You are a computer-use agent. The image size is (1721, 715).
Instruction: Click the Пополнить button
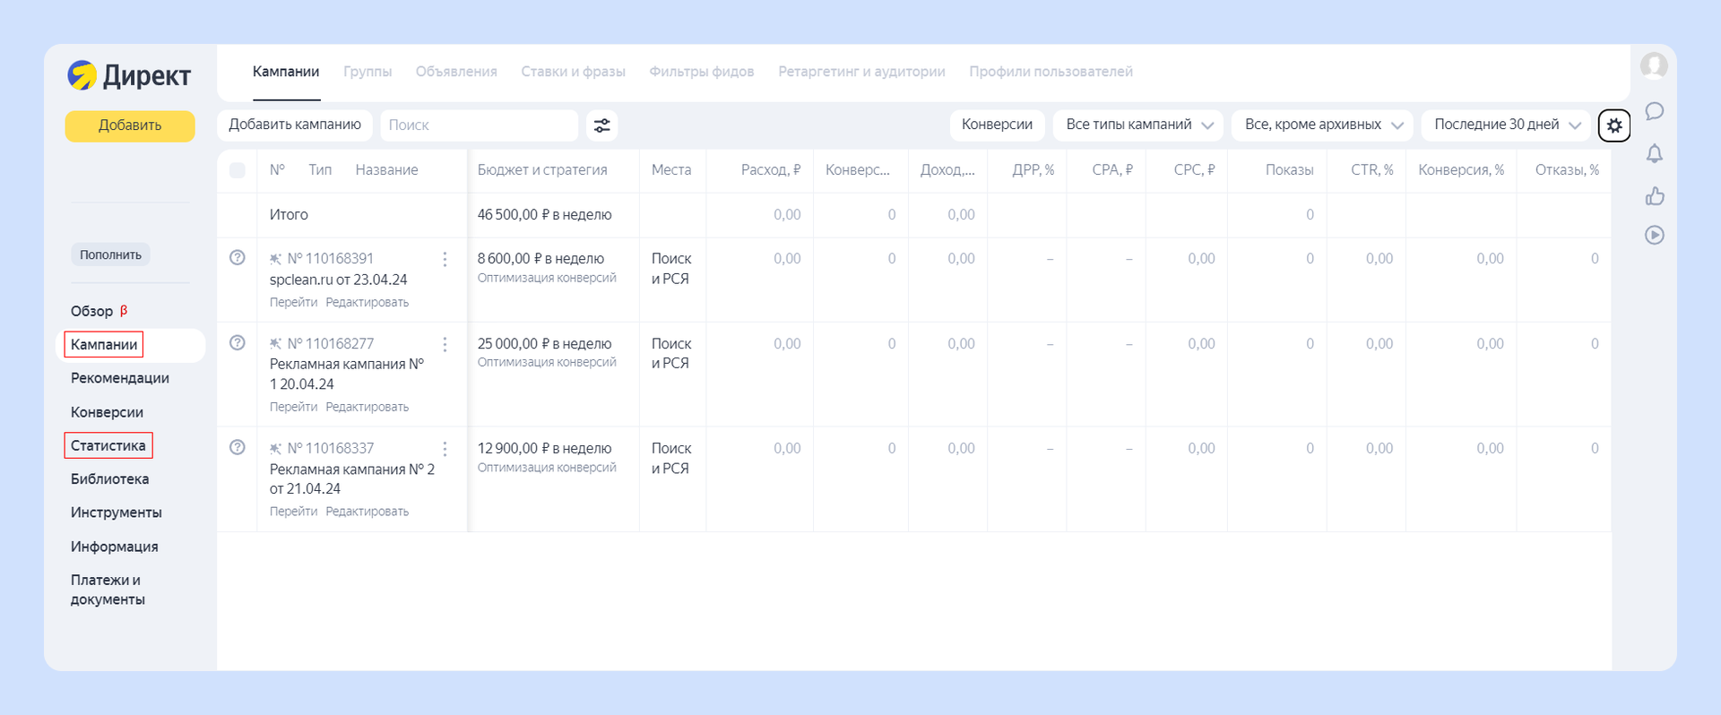[110, 254]
